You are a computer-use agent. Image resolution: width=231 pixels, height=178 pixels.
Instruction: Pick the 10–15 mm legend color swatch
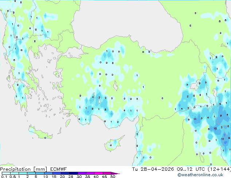tap(48, 173)
